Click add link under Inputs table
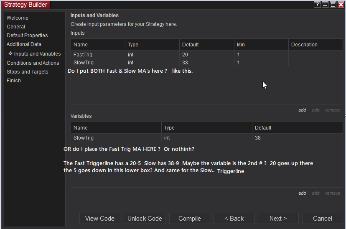Image resolution: width=346 pixels, height=229 pixels. point(302,110)
